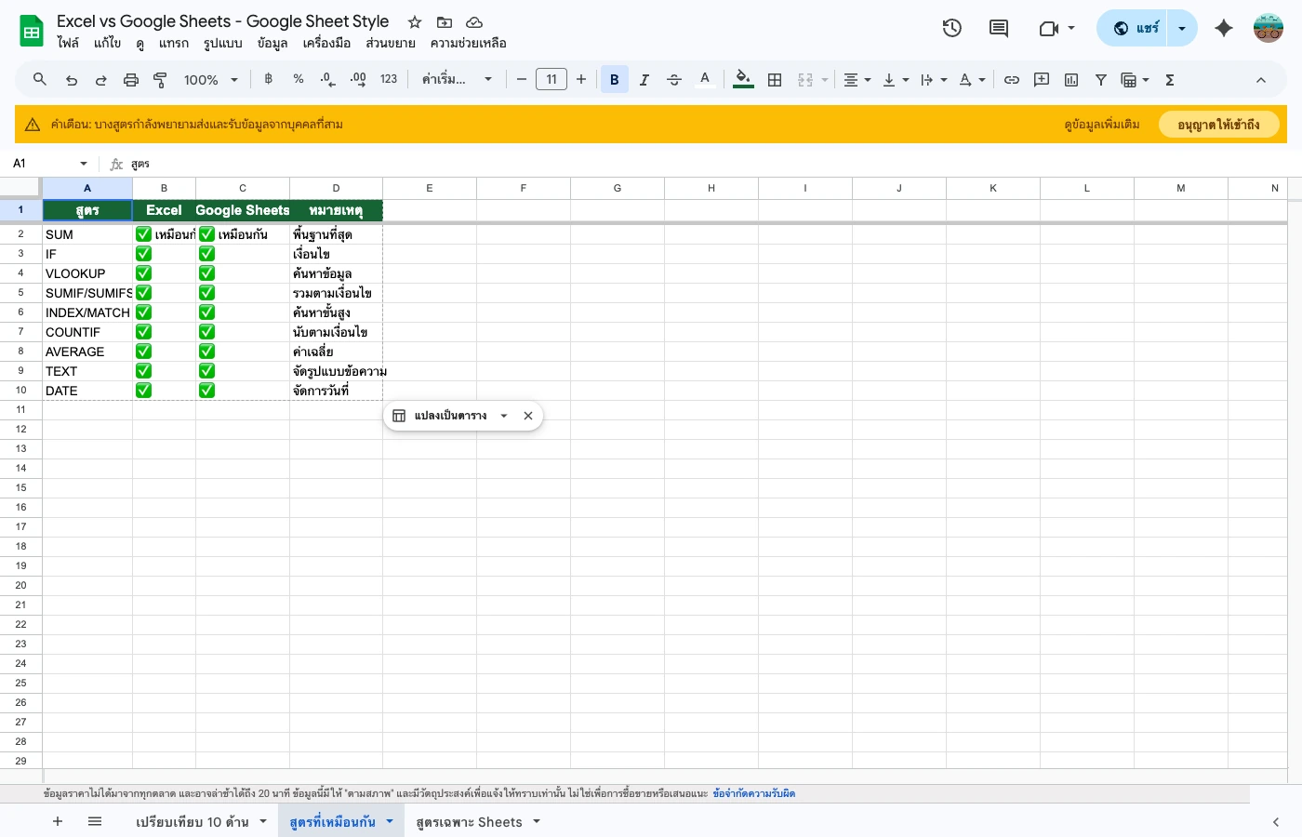
Task: Toggle italic formatting
Action: tap(644, 80)
